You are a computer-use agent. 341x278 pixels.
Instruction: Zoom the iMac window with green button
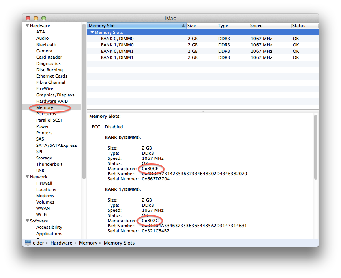[44, 18]
